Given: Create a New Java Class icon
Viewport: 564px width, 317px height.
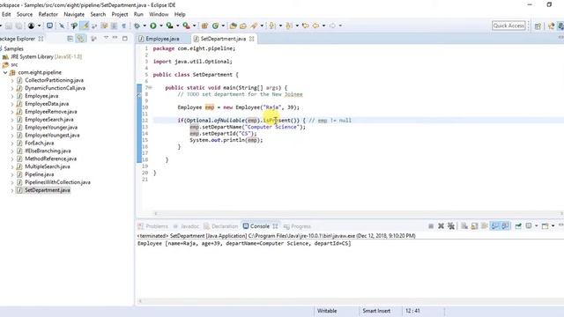Looking at the screenshot, I should point(215,26).
